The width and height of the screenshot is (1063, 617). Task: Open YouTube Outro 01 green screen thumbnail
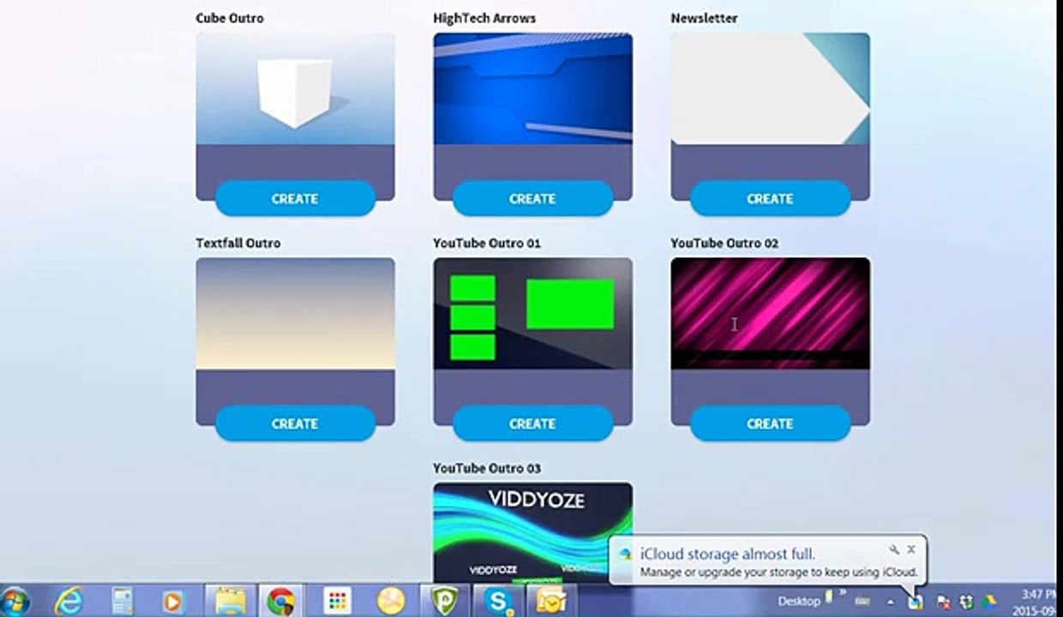point(532,314)
